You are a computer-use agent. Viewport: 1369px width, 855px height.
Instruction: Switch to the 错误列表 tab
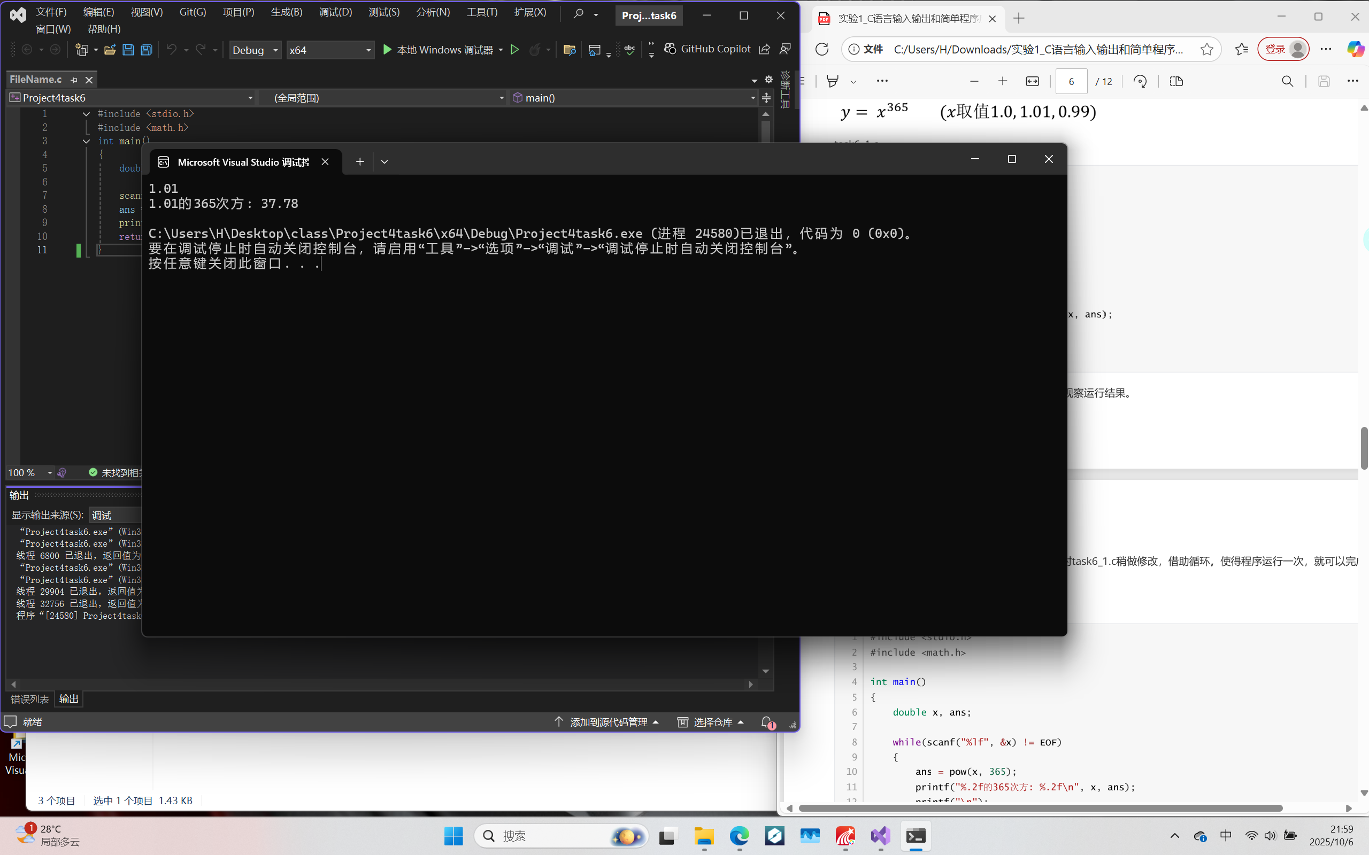tap(30, 699)
